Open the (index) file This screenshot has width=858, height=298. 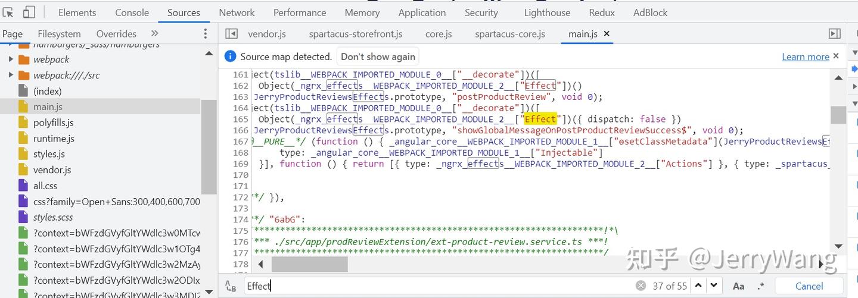pos(47,91)
